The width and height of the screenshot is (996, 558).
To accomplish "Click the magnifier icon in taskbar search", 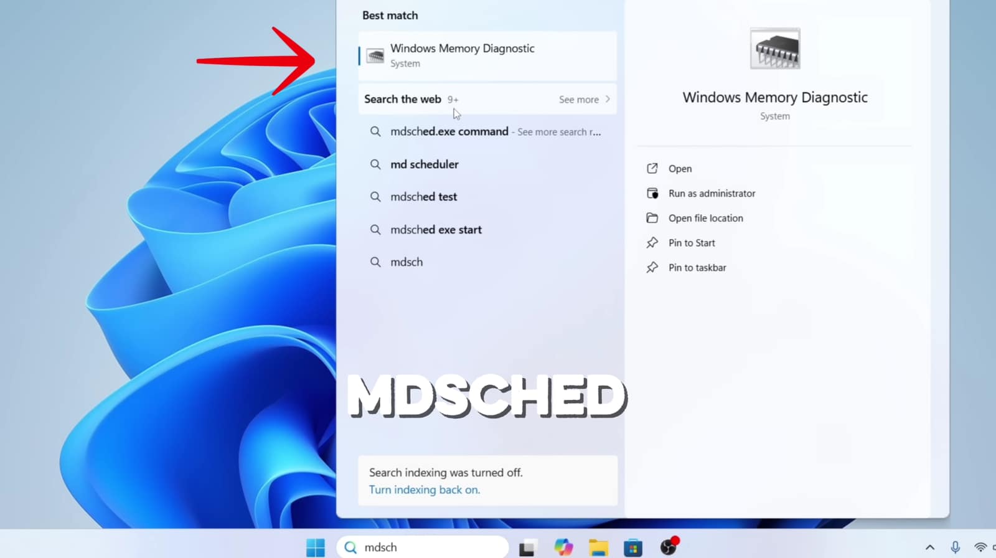I will pyautogui.click(x=350, y=547).
